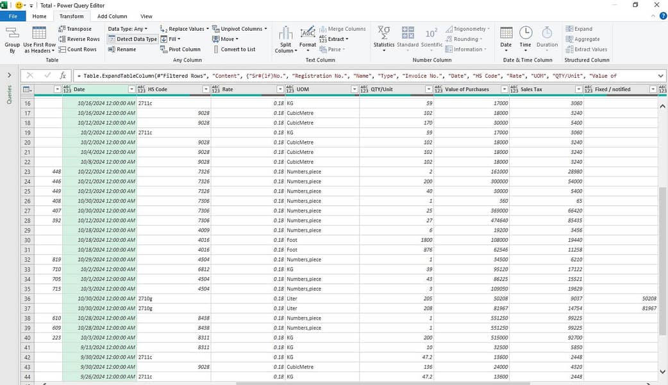Select the Fixed / notified column header
The height and width of the screenshot is (385, 668).
coord(621,89)
